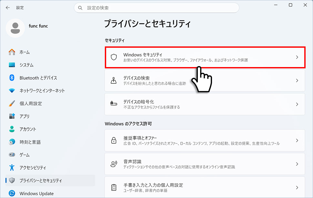Image resolution: width=313 pixels, height=198 pixels.
Task: Click the time and language clock icon
Action: [x=12, y=142]
